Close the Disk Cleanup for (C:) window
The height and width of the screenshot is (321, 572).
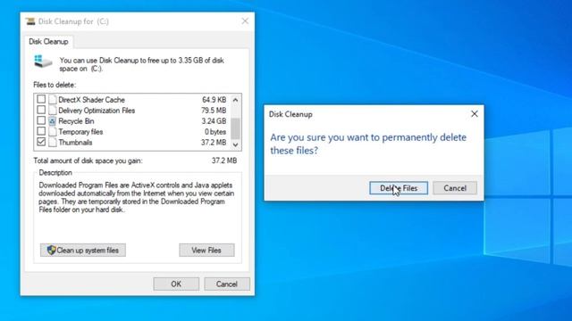pos(245,21)
